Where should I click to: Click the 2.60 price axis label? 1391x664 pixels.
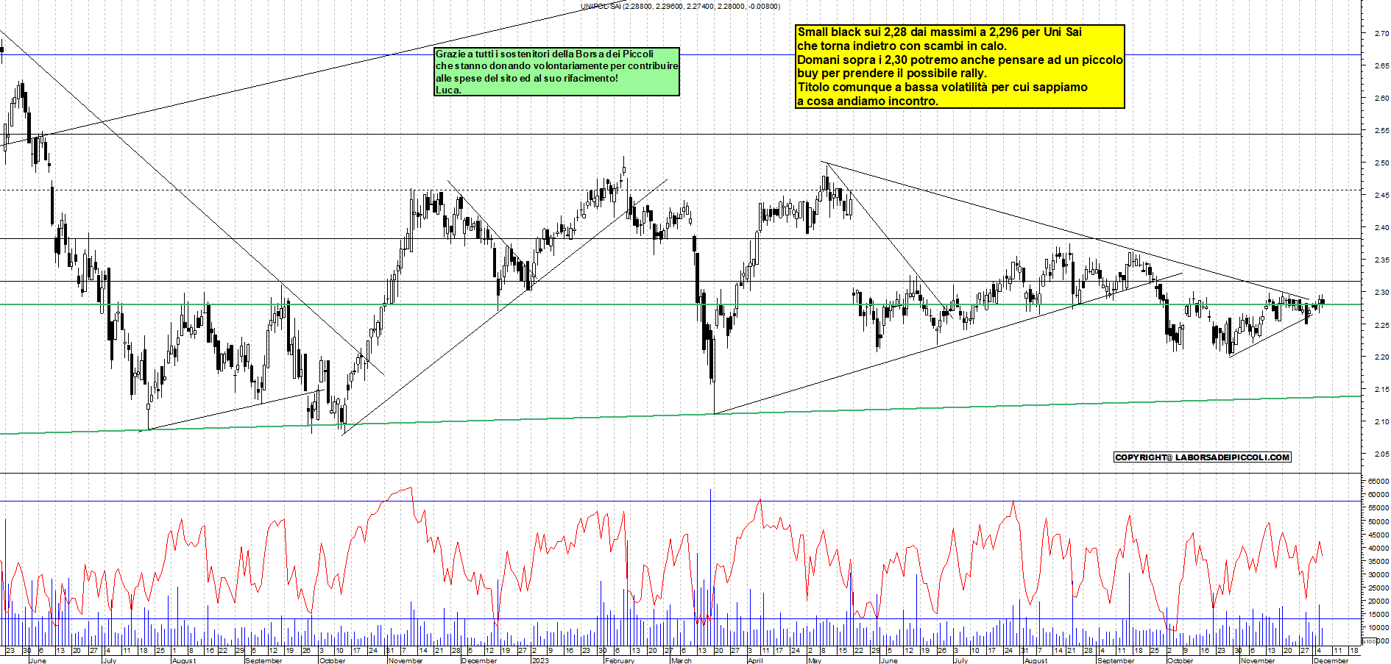point(1381,98)
